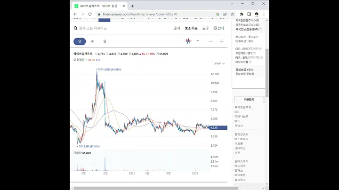Image resolution: width=339 pixels, height=190 pixels.
Task: Open 테스 in the recent list
Action: click(237, 121)
